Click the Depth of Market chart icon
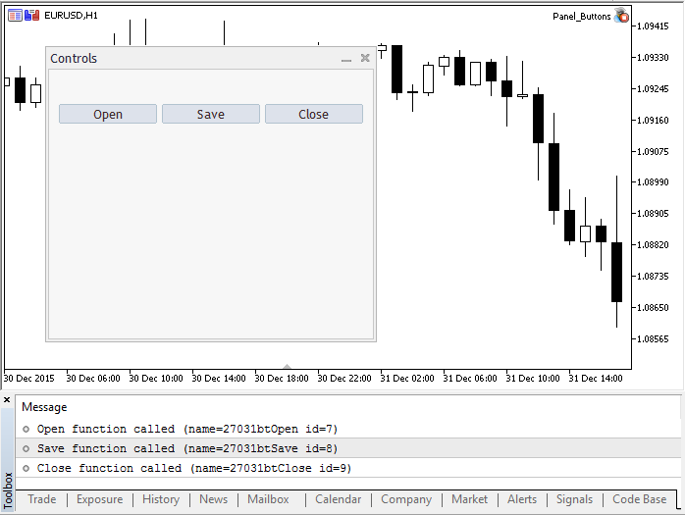This screenshot has height=515, width=685. click(x=31, y=16)
